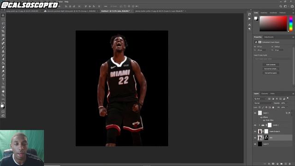Screen dimensions: 295x166
Task: Select the Brush tool
Action: [3, 47]
